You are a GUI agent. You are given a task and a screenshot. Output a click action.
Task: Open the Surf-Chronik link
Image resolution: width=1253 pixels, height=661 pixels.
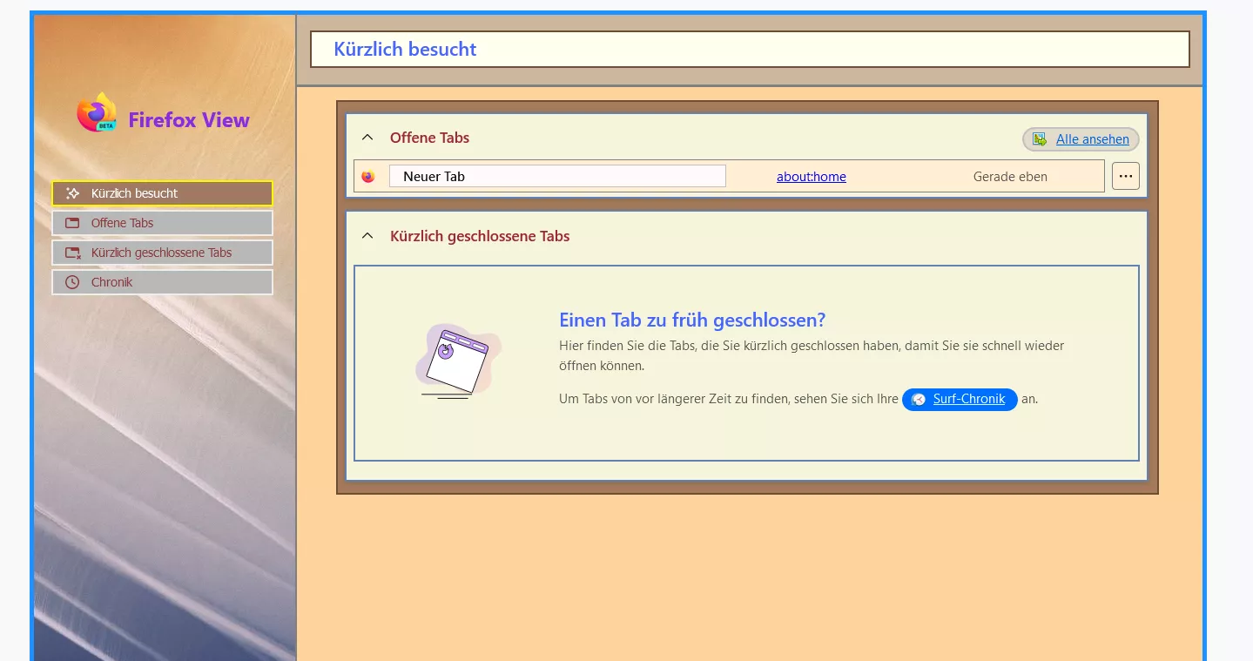(969, 399)
